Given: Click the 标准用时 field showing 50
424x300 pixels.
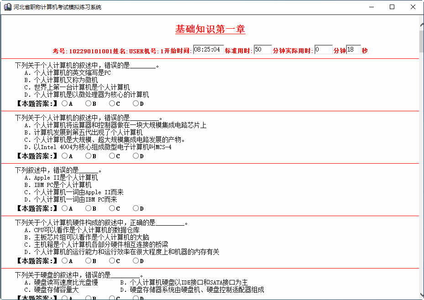Looking at the screenshot, I should 263,50.
